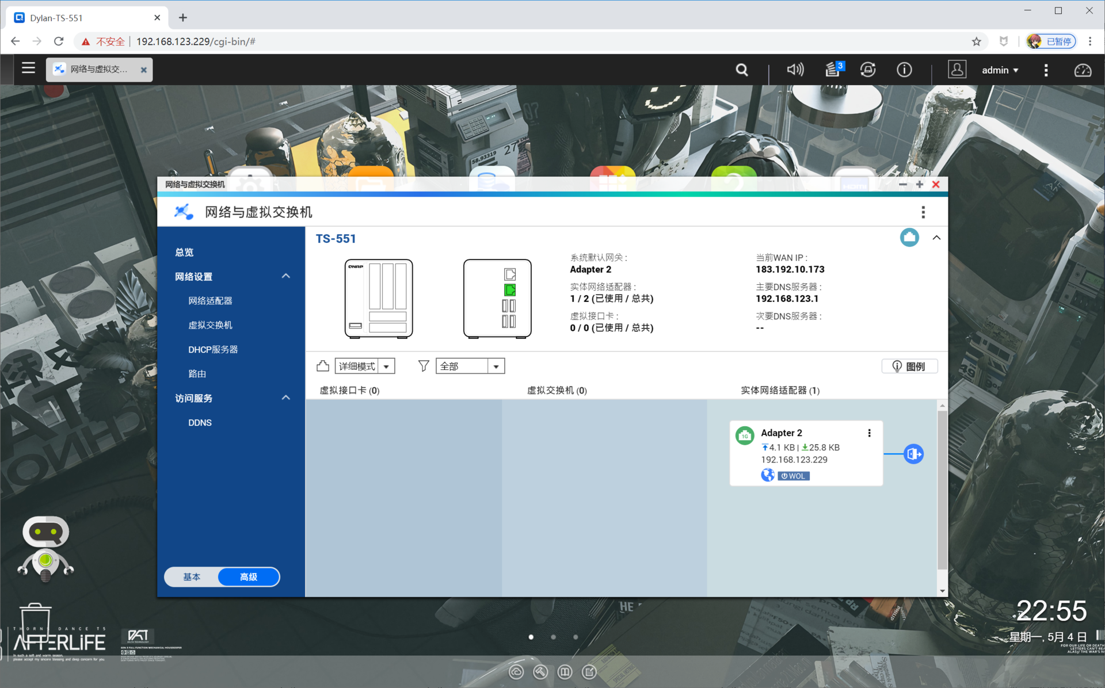1105x688 pixels.
Task: Open the QTS main menu hamburger icon
Action: click(x=28, y=68)
